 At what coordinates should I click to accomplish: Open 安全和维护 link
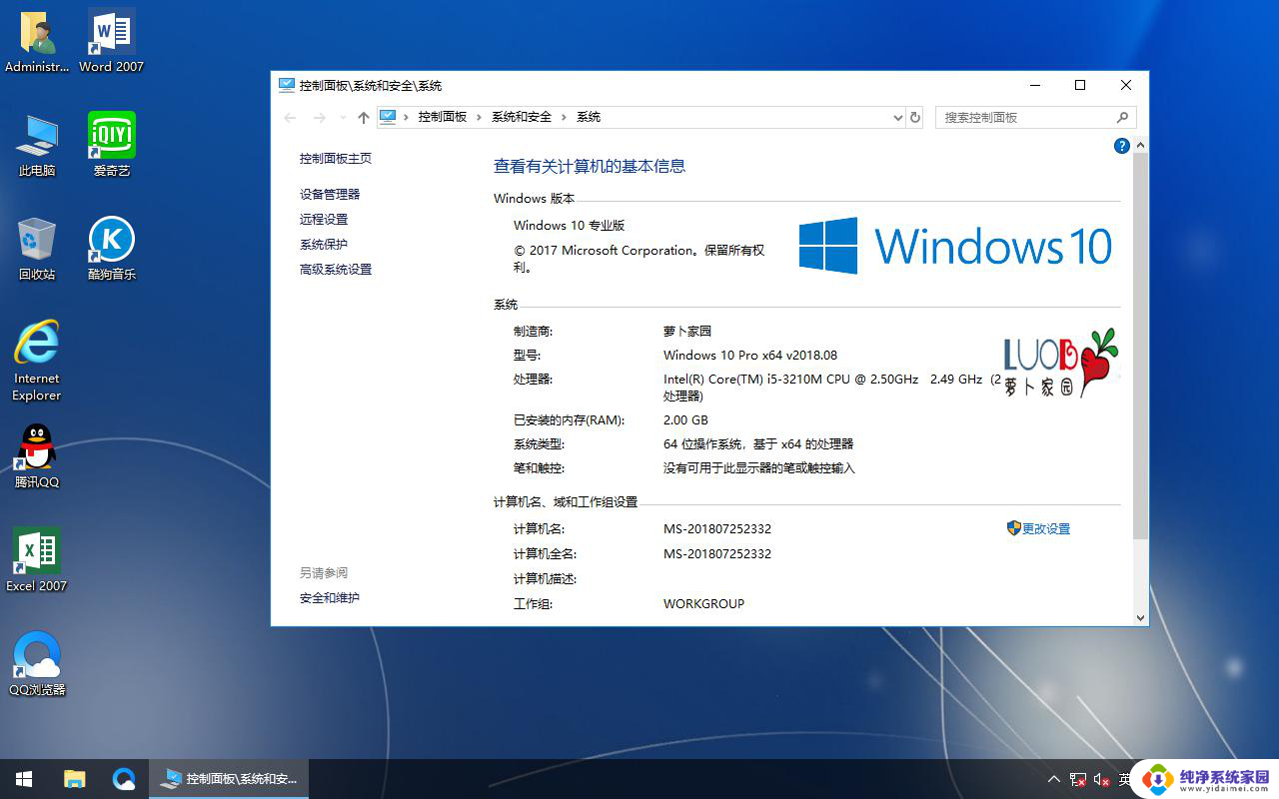pyautogui.click(x=330, y=598)
